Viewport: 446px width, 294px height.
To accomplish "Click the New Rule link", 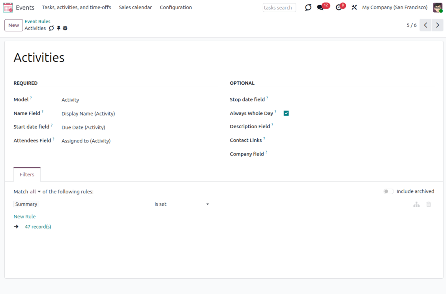I will pos(24,217).
